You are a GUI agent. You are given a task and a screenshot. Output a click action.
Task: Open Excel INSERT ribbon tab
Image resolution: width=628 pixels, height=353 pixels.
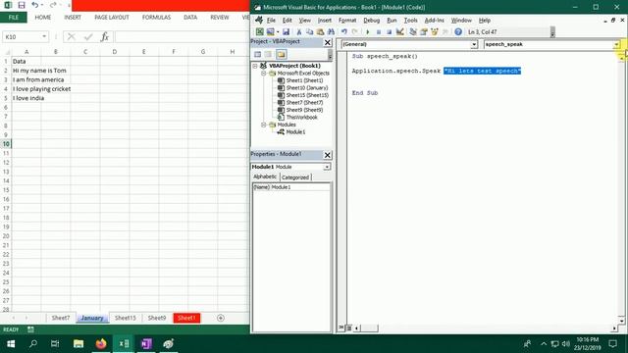[73, 18]
